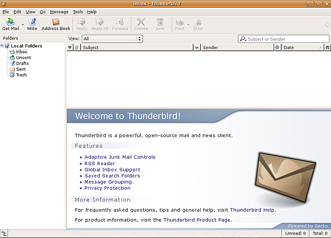This screenshot has width=331, height=238.
Task: Click the activity throbber icon
Action: [x=327, y=24]
